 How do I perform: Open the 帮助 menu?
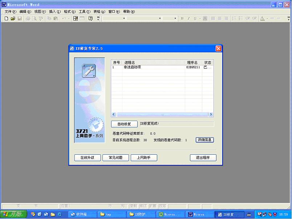[x=129, y=12]
